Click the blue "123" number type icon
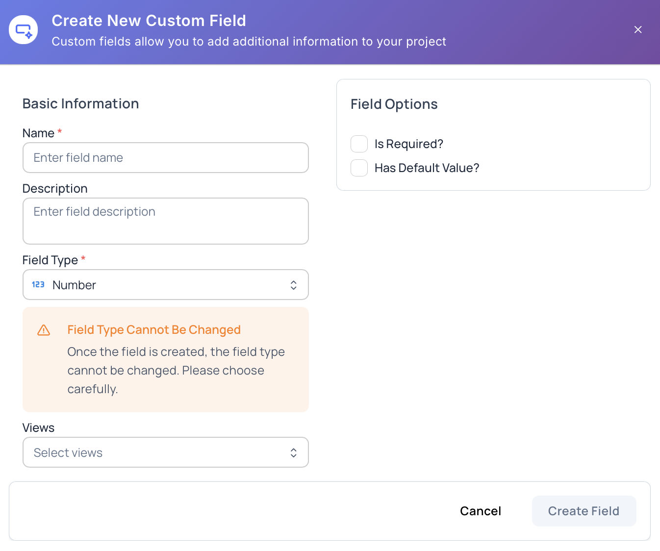This screenshot has height=551, width=660. tap(38, 284)
